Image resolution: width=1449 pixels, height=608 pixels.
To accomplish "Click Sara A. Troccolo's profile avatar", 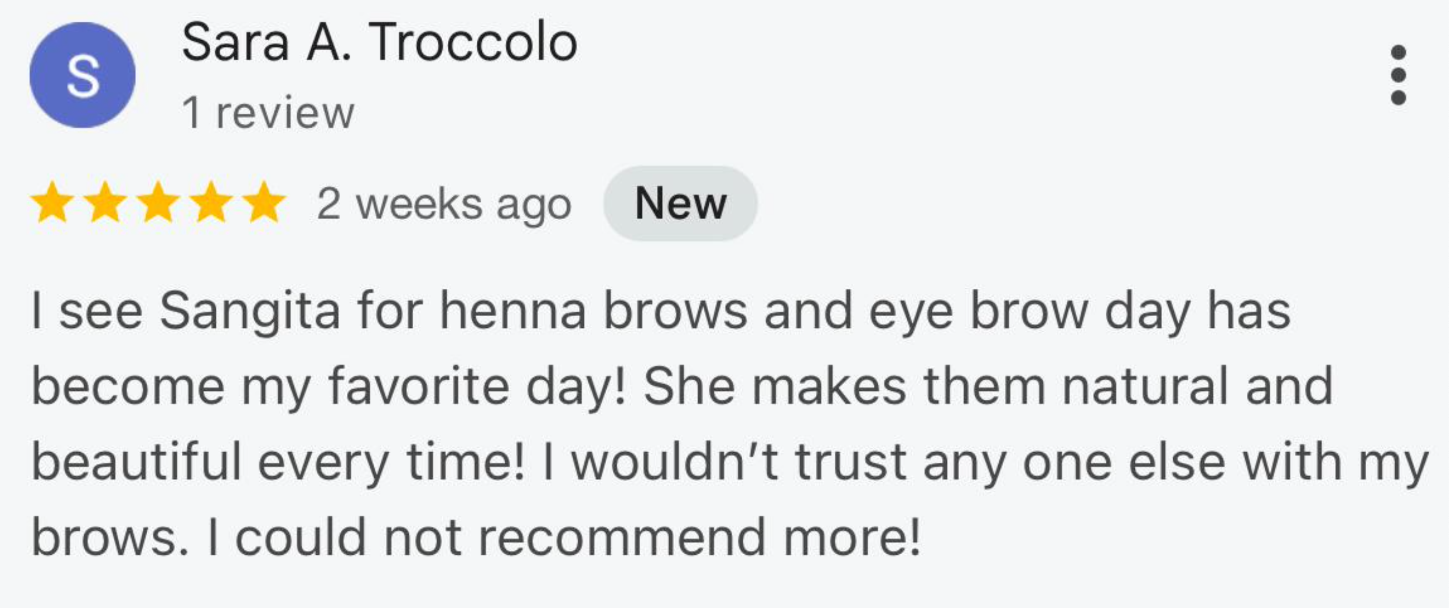I will (82, 75).
